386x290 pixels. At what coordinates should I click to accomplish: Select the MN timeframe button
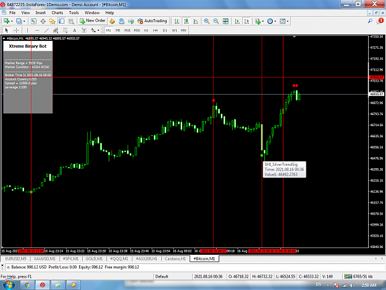click(183, 30)
